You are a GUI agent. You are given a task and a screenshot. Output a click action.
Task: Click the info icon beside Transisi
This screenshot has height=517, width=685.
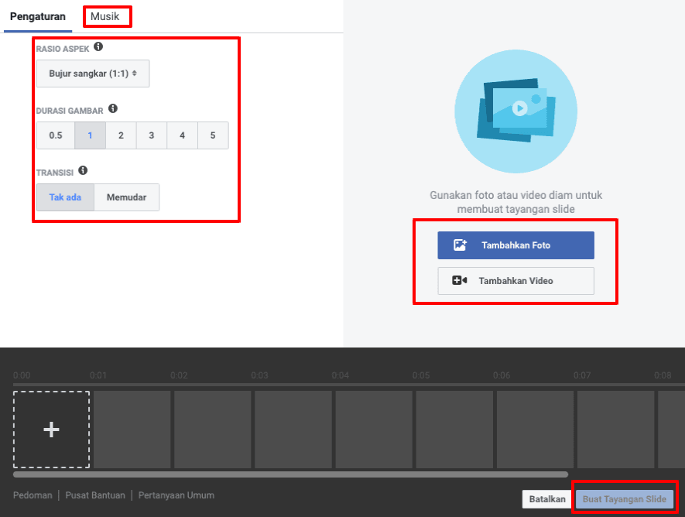point(83,171)
